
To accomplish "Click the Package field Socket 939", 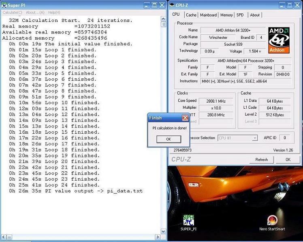I will coord(233,44).
